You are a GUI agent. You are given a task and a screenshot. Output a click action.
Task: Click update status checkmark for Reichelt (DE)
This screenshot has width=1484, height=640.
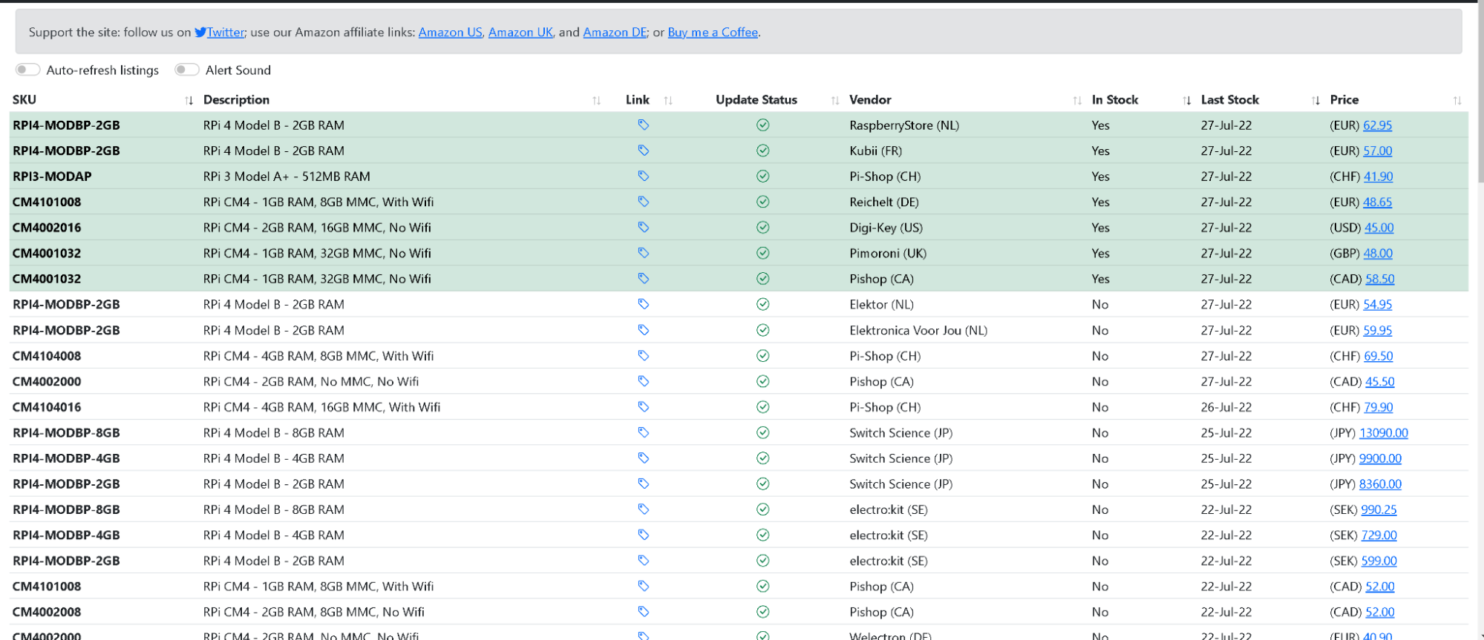pyautogui.click(x=762, y=202)
